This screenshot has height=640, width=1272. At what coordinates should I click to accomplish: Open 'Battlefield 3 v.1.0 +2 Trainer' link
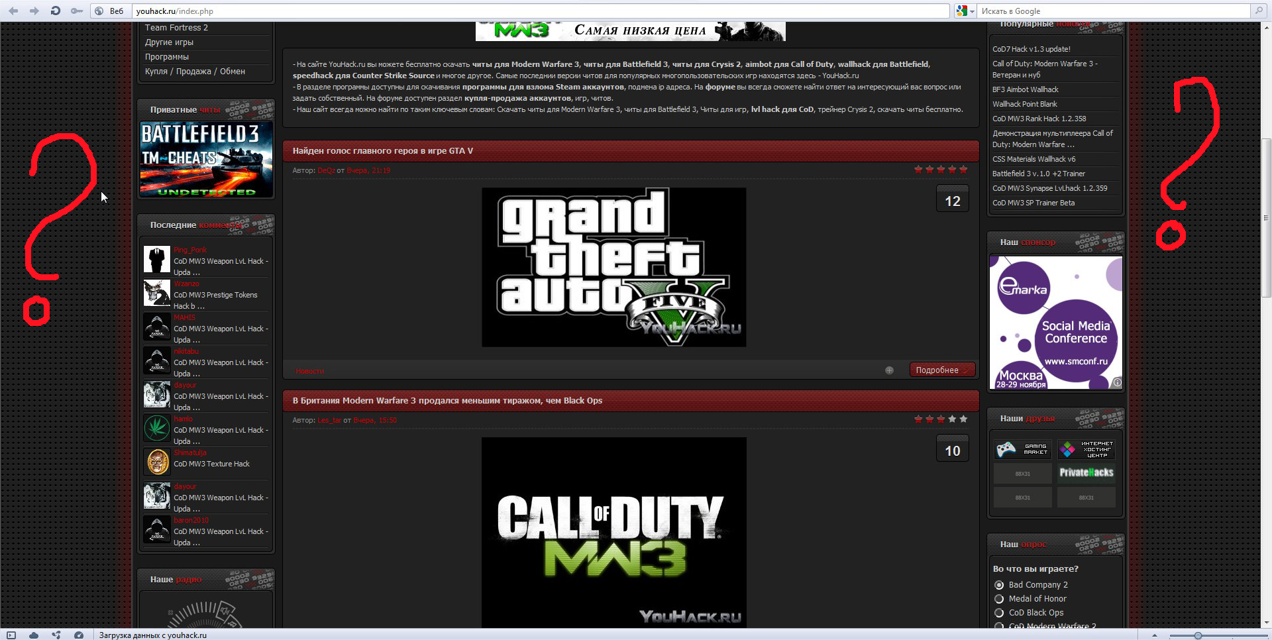coord(1038,174)
